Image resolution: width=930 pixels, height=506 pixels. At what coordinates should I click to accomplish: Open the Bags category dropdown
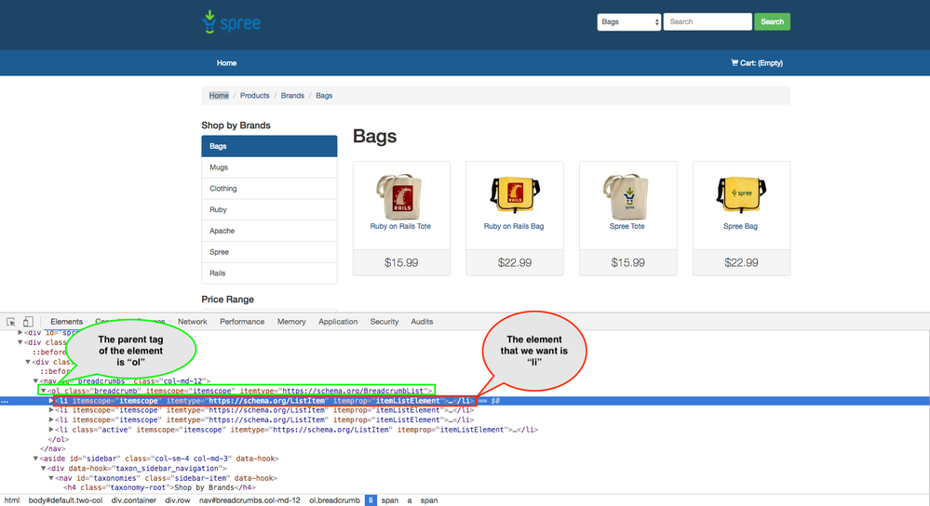tap(628, 22)
